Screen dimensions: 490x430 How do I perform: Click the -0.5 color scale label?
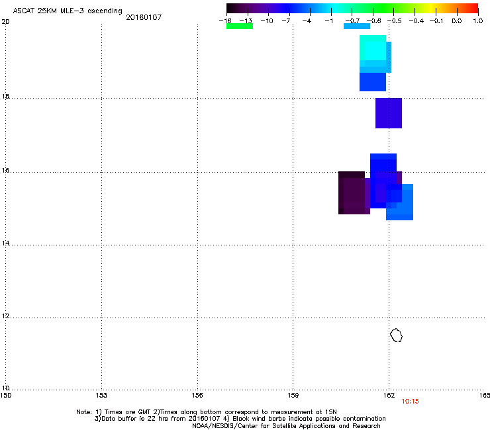tap(395, 21)
